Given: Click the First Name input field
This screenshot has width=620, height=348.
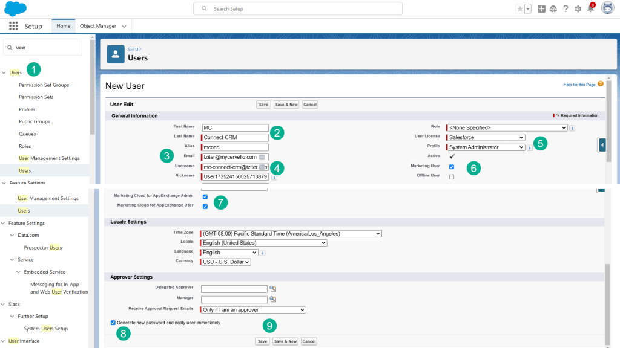Looking at the screenshot, I should tap(235, 128).
